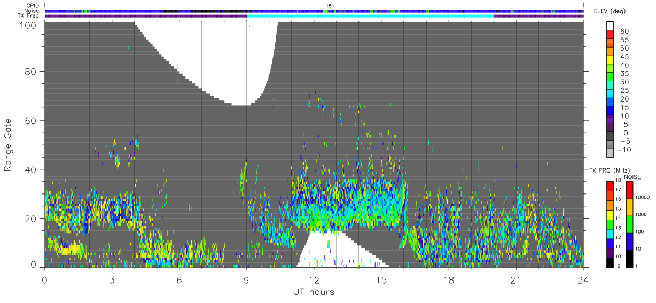
Task: Click the green swatch between TX FRQ 13 and 14
Action: (x=611, y=223)
